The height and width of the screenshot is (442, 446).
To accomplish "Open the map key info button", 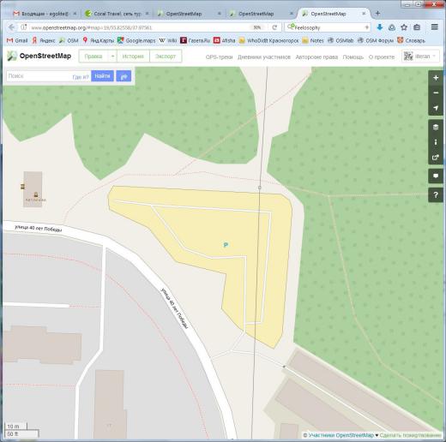I will pyautogui.click(x=436, y=142).
